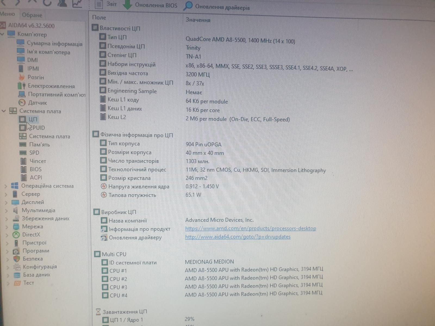Collapse the Системна плата tree branch
435x326 pixels.
point(4,111)
